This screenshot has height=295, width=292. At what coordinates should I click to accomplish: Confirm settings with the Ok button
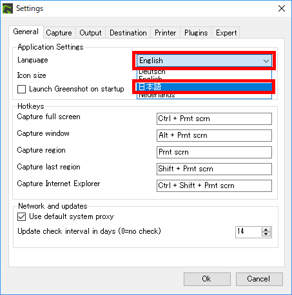point(207,279)
